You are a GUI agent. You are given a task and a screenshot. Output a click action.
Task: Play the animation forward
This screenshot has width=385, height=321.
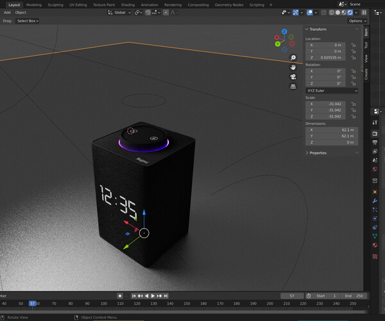[153, 296]
